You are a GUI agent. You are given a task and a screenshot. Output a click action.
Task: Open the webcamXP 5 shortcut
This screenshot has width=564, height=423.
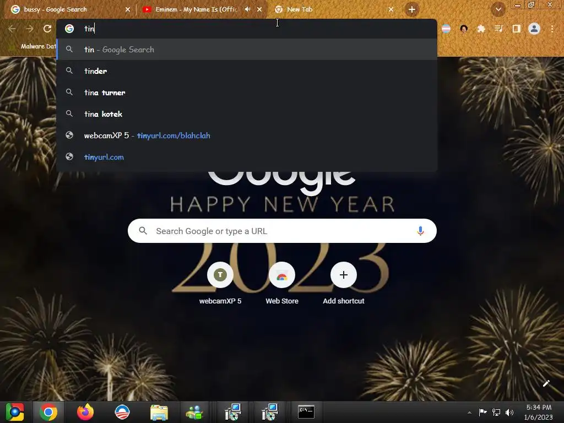220,284
